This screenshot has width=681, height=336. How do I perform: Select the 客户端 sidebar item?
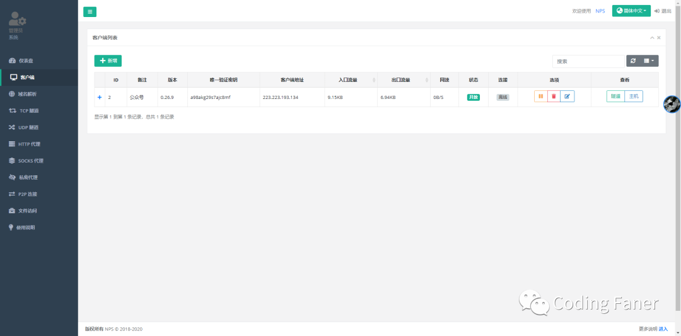coord(39,78)
